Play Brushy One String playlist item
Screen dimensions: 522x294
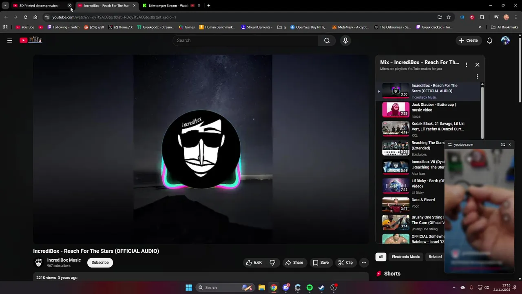[411, 223]
